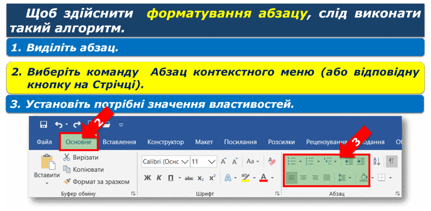Open the highlight color dropdown arrow
This screenshot has width=431, height=211.
pyautogui.click(x=254, y=178)
